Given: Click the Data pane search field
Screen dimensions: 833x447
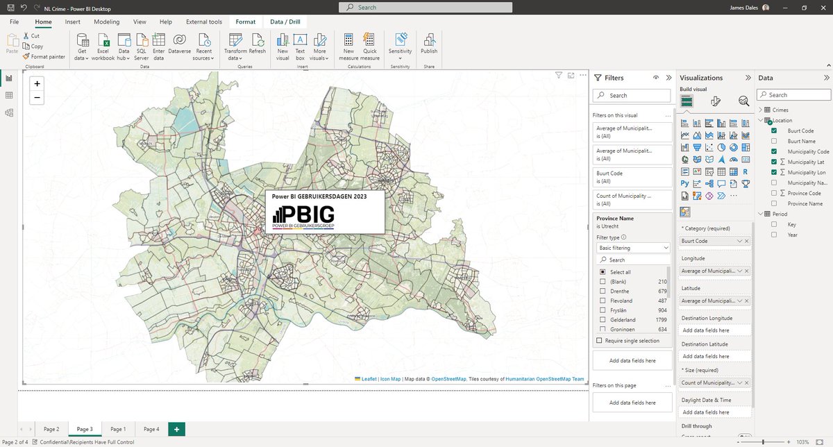Looking at the screenshot, I should pyautogui.click(x=794, y=95).
